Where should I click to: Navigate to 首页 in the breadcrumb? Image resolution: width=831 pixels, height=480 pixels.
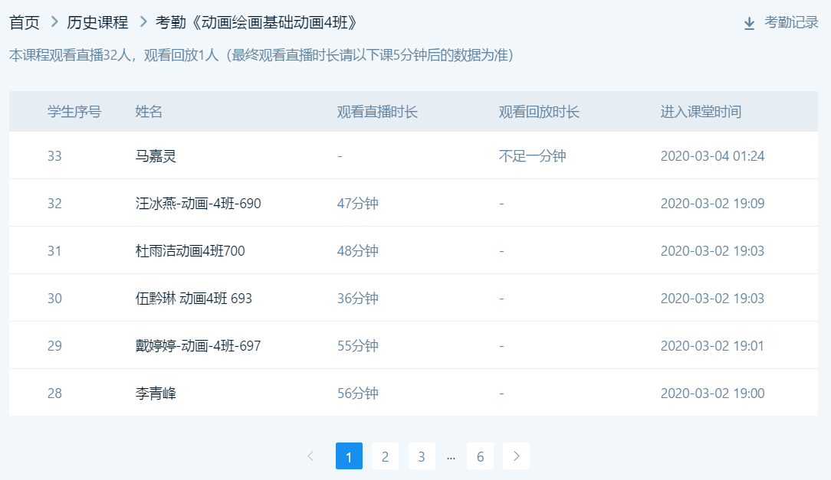coord(25,22)
